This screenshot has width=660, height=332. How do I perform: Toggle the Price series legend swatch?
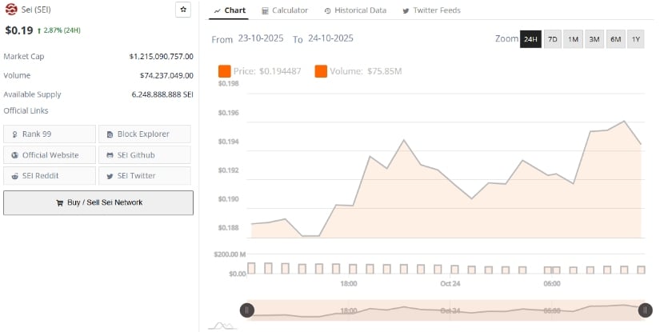[224, 72]
